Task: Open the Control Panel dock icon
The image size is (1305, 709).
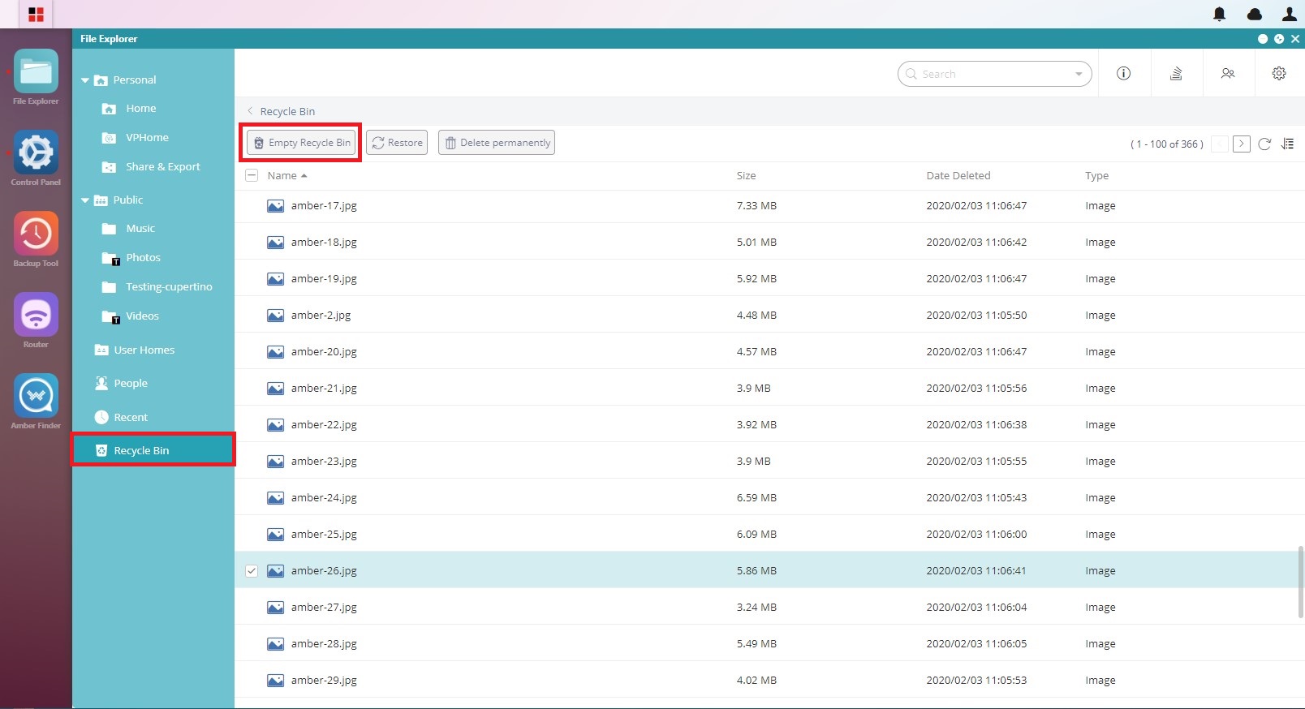Action: point(36,153)
